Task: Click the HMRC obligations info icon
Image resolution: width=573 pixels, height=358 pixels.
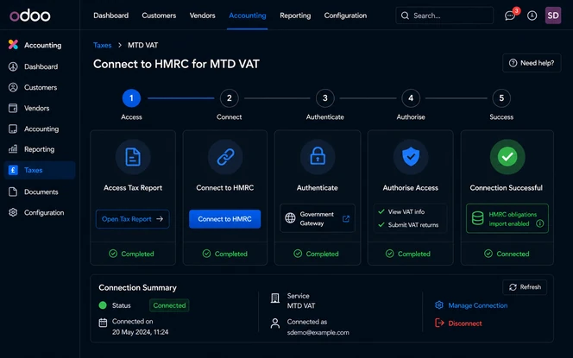Action: click(539, 223)
